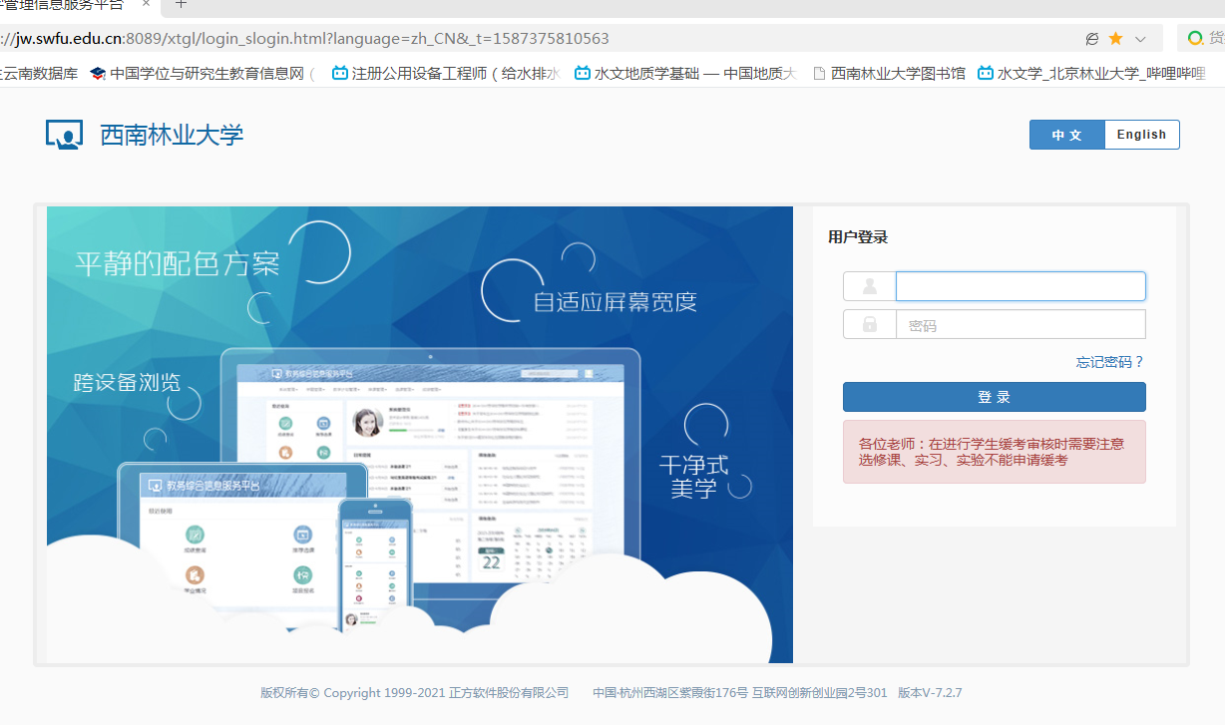This screenshot has height=725, width=1225.
Task: Click the user silhouette icon beside username field
Action: point(869,286)
